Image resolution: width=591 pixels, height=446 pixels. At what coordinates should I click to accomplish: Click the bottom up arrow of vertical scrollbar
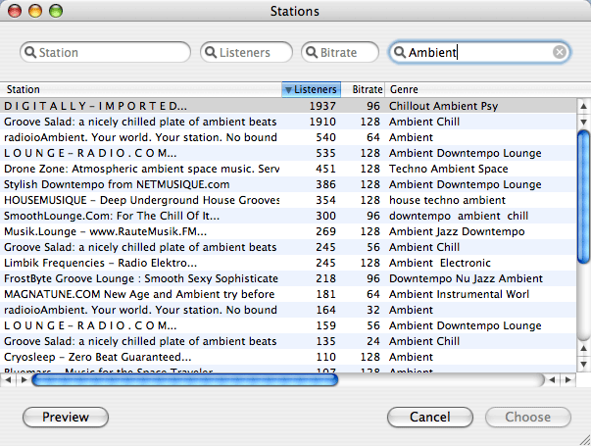583,348
